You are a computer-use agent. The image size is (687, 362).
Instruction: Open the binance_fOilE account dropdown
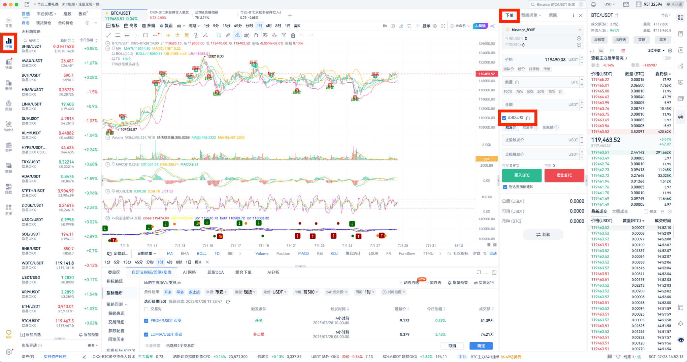coord(543,30)
